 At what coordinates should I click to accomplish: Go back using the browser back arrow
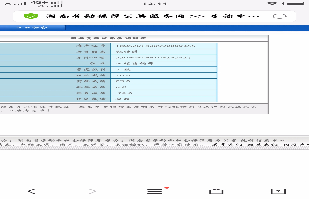point(31,191)
